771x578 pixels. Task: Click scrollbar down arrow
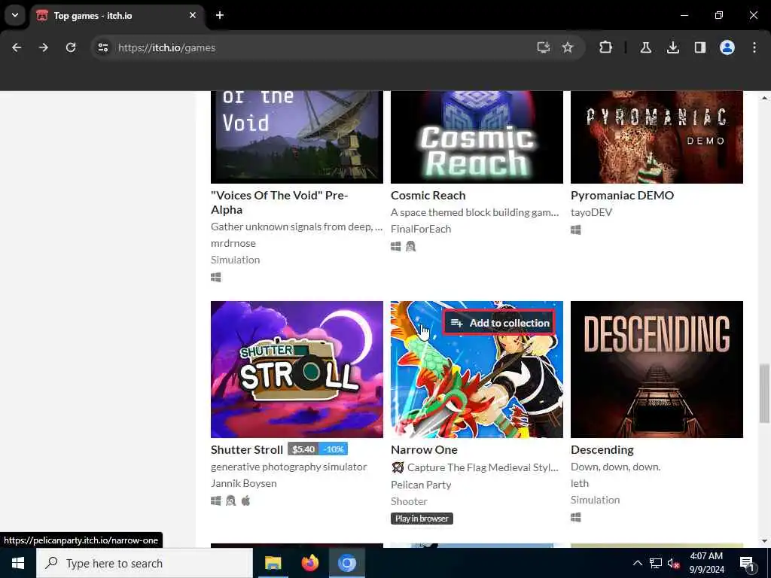pos(765,541)
